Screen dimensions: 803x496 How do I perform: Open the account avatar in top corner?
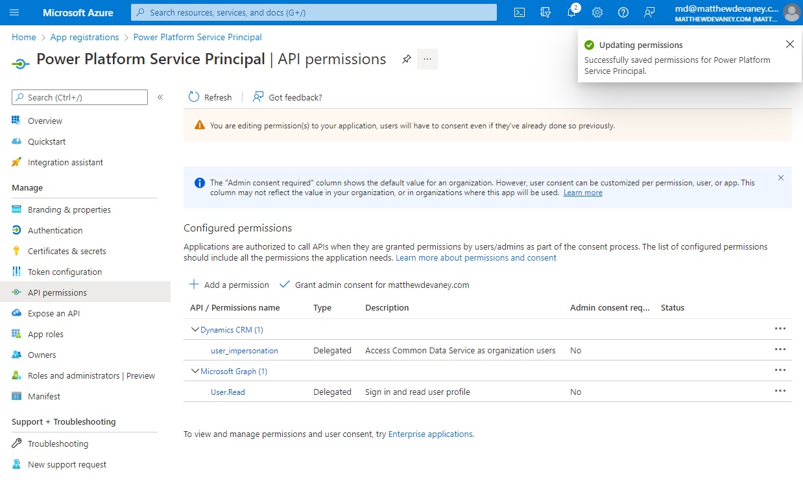click(791, 12)
